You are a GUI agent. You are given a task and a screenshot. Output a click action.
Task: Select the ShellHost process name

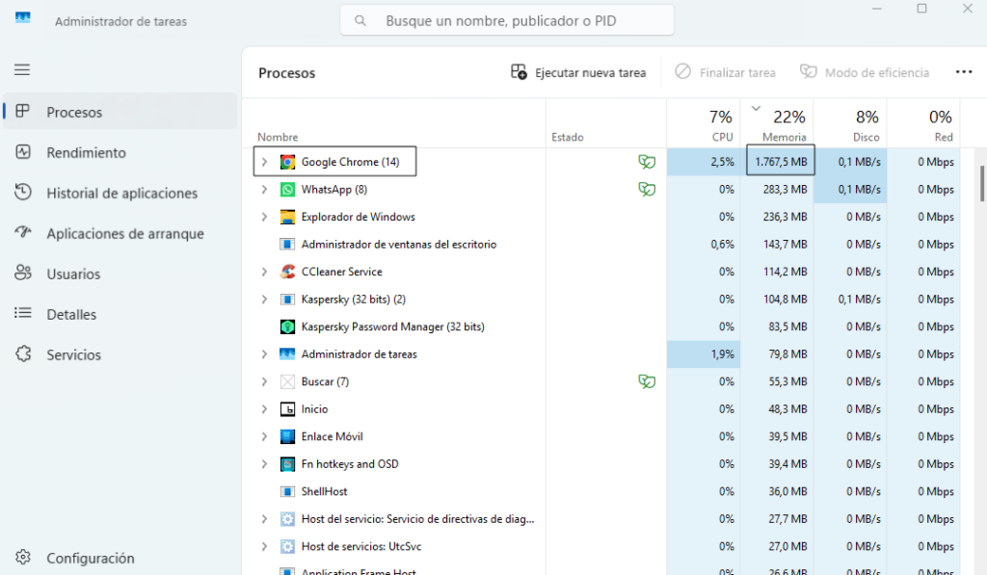pos(324,491)
